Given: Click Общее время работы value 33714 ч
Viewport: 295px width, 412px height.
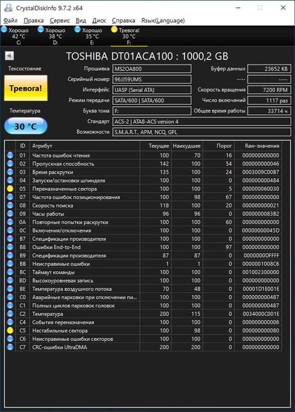Looking at the screenshot, I should click(269, 111).
